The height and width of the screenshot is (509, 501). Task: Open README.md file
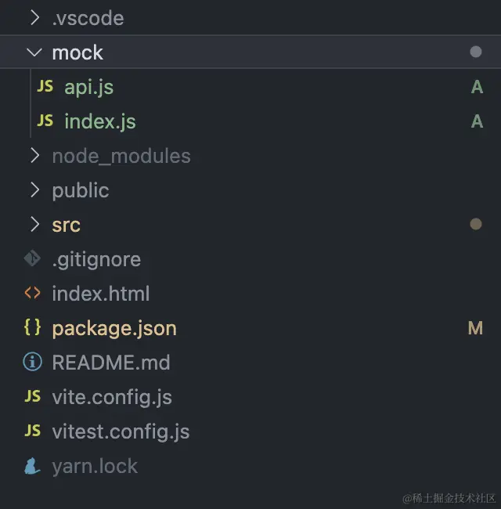pyautogui.click(x=110, y=363)
